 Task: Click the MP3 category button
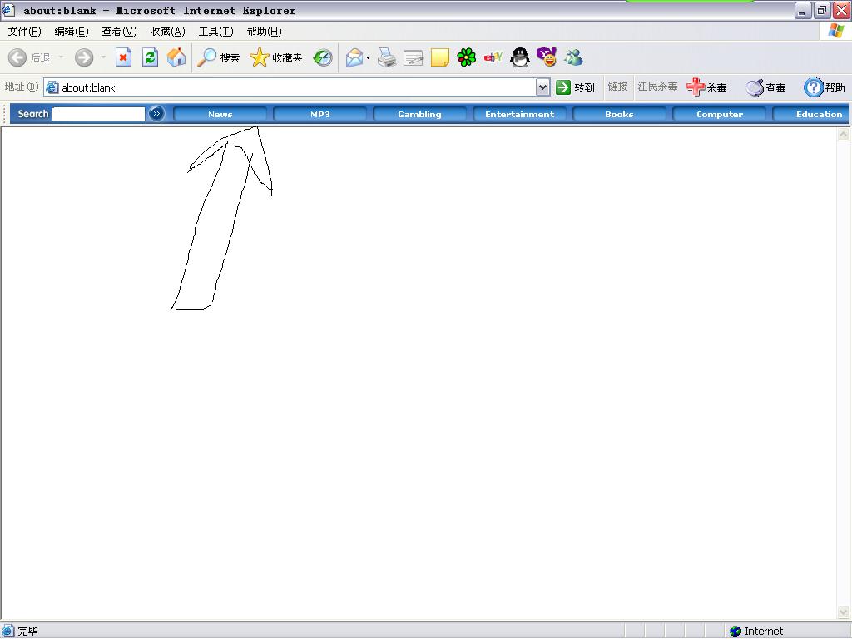319,114
